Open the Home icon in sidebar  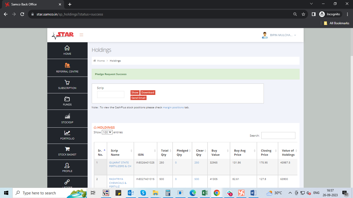(x=67, y=48)
